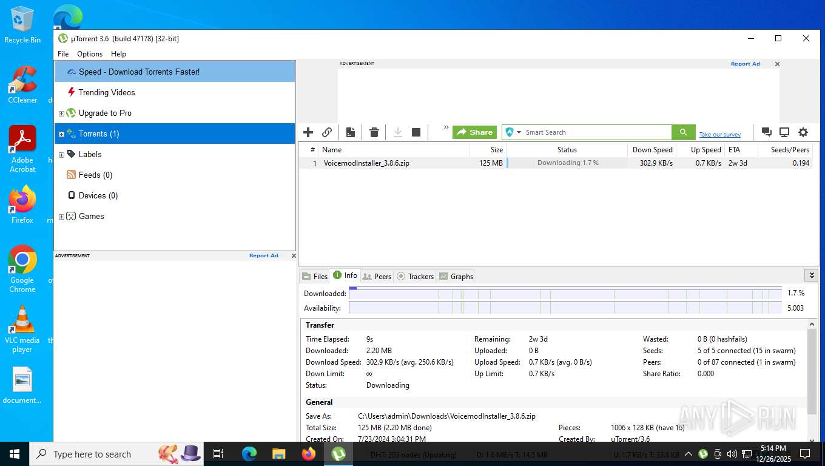The image size is (825, 466).
Task: Remove torrent using trash icon
Action: (374, 132)
